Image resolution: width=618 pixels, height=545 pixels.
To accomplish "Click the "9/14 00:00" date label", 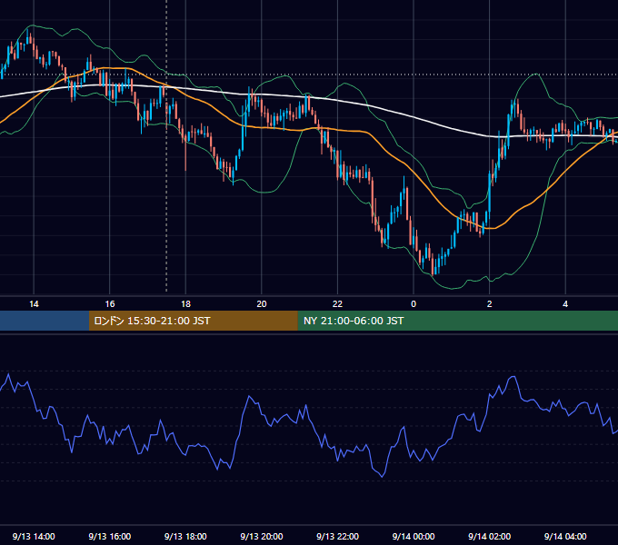I will [x=414, y=536].
